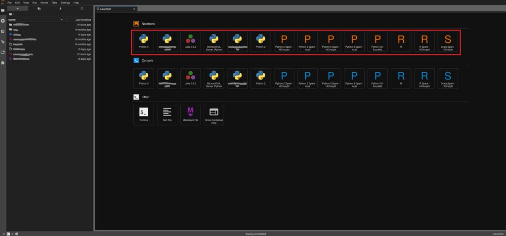Launch Microsoft ML Server notebook
The image size is (506, 236).
[x=213, y=42]
